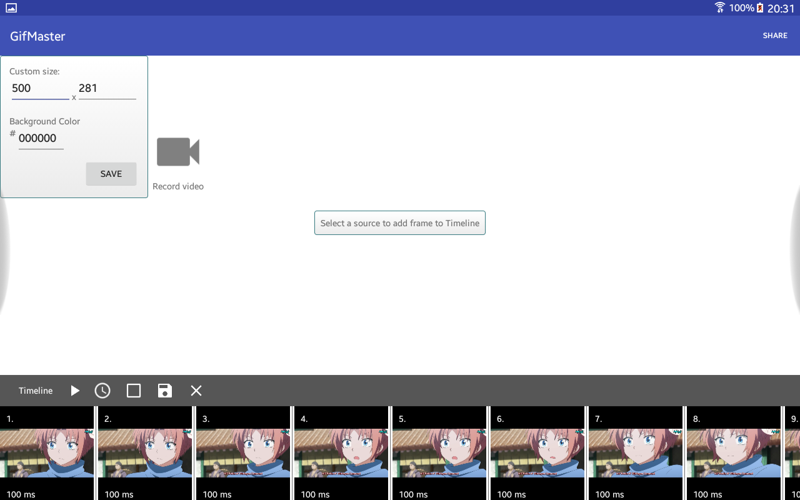
Task: Click the SAVE button in Custom size panel
Action: pyautogui.click(x=111, y=174)
